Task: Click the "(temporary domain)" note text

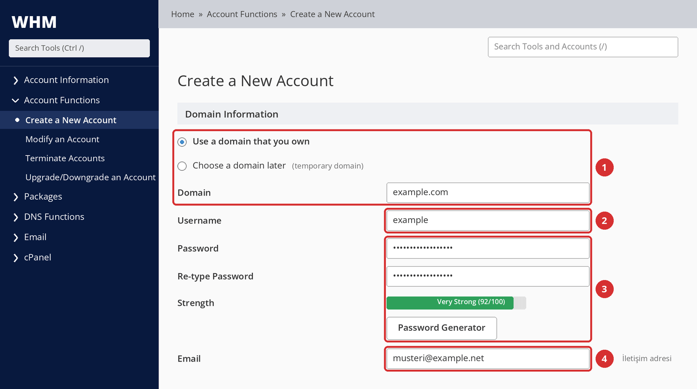Action: pyautogui.click(x=328, y=166)
